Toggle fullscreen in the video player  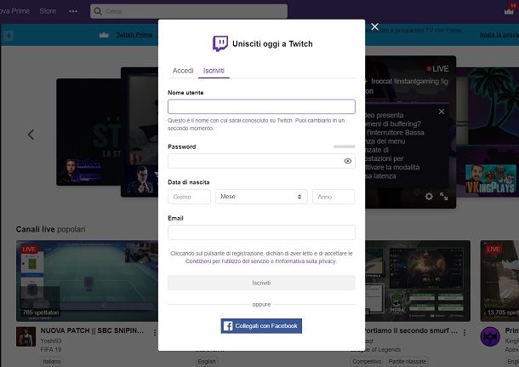coord(444,197)
